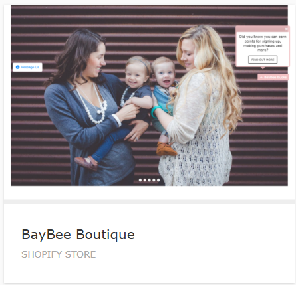Click the SHOPIFY STORE category label
The width and height of the screenshot is (296, 285).
[59, 254]
